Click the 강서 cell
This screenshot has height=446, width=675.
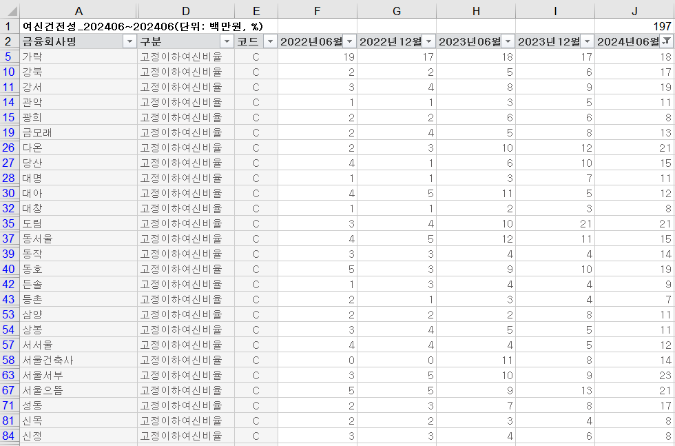pos(79,87)
